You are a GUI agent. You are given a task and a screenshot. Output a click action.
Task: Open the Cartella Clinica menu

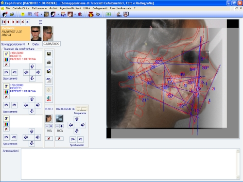pyautogui.click(x=21, y=8)
